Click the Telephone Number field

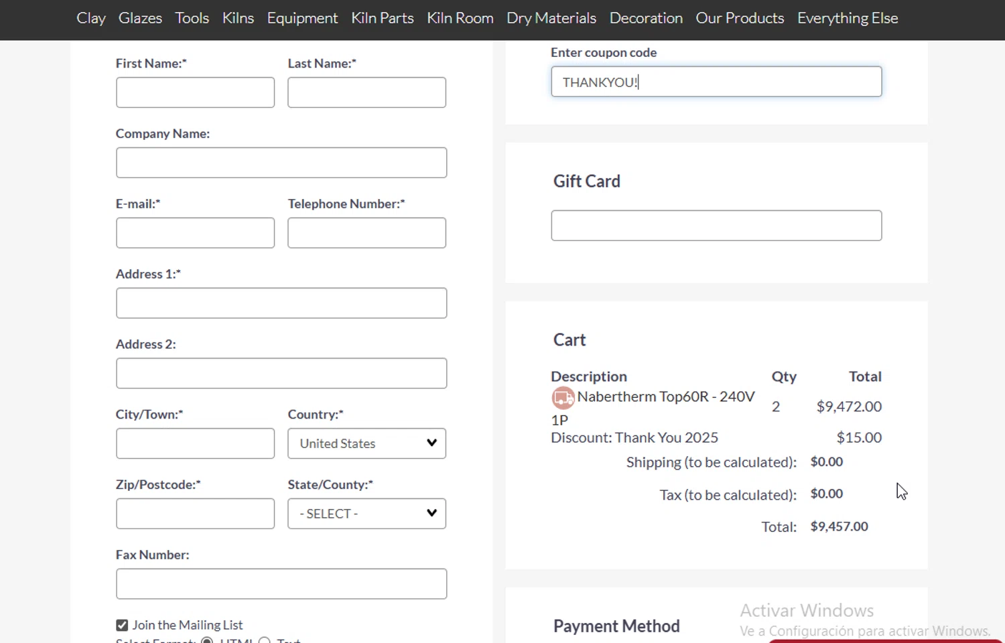tap(366, 233)
